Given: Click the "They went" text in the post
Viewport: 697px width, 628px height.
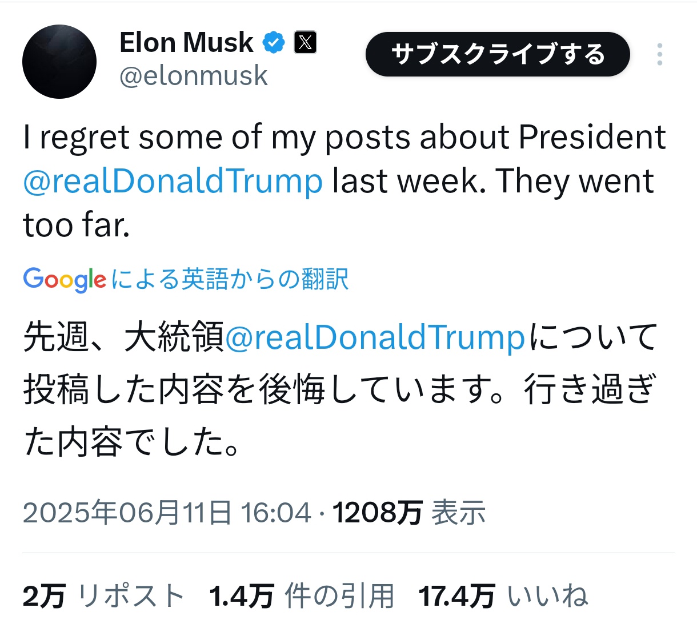Looking at the screenshot, I should click(574, 182).
